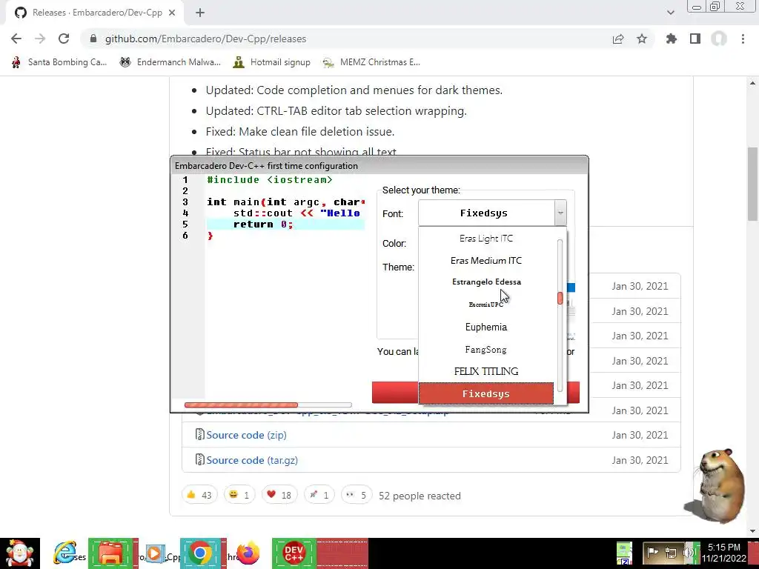Choose EucrosiaUPC font
Image resolution: width=759 pixels, height=569 pixels.
486,305
